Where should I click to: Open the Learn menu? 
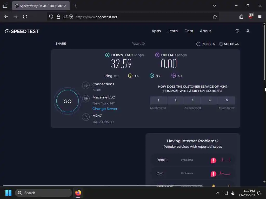[172, 31]
